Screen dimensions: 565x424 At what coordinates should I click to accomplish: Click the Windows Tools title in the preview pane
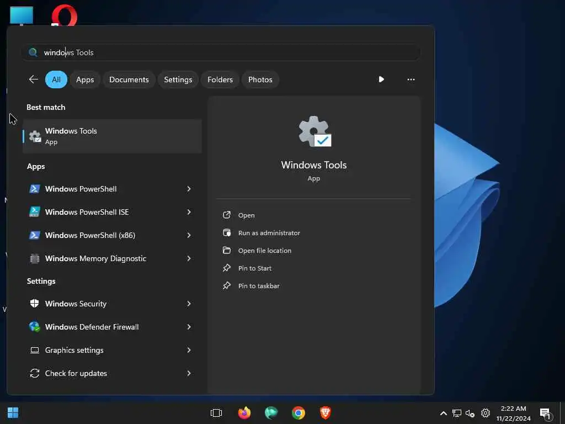314,165
